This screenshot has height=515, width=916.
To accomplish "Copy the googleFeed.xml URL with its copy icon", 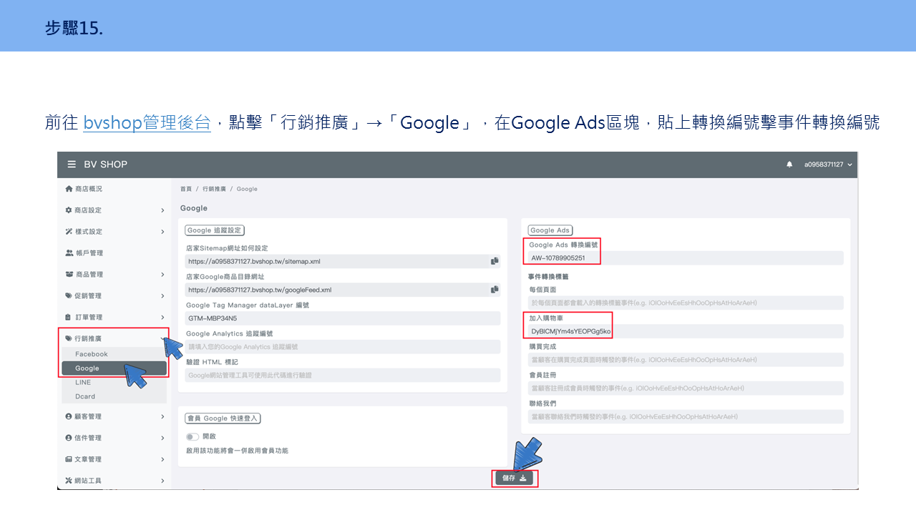I will click(494, 290).
